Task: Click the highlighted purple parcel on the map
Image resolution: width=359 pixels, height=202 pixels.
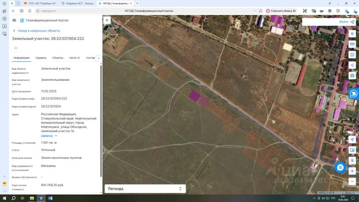Action: tap(194, 96)
